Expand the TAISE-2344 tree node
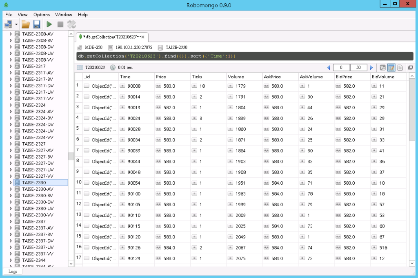 pos(11,260)
